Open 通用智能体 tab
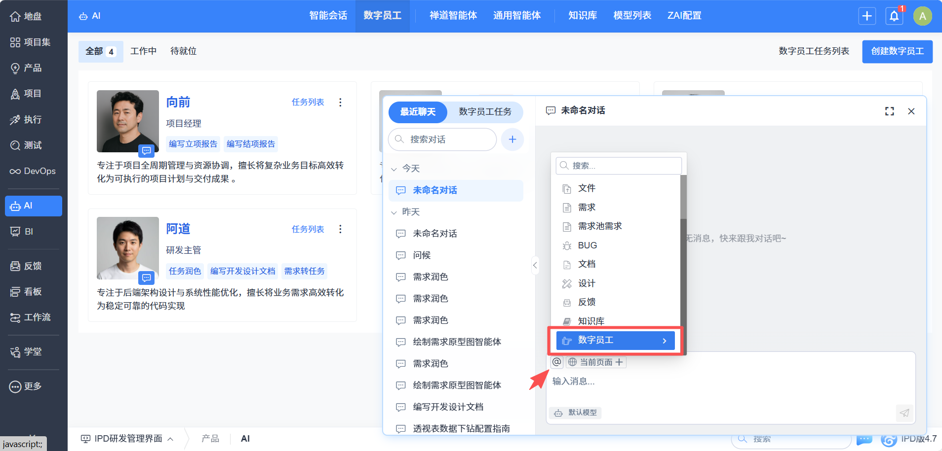942x451 pixels. [517, 16]
